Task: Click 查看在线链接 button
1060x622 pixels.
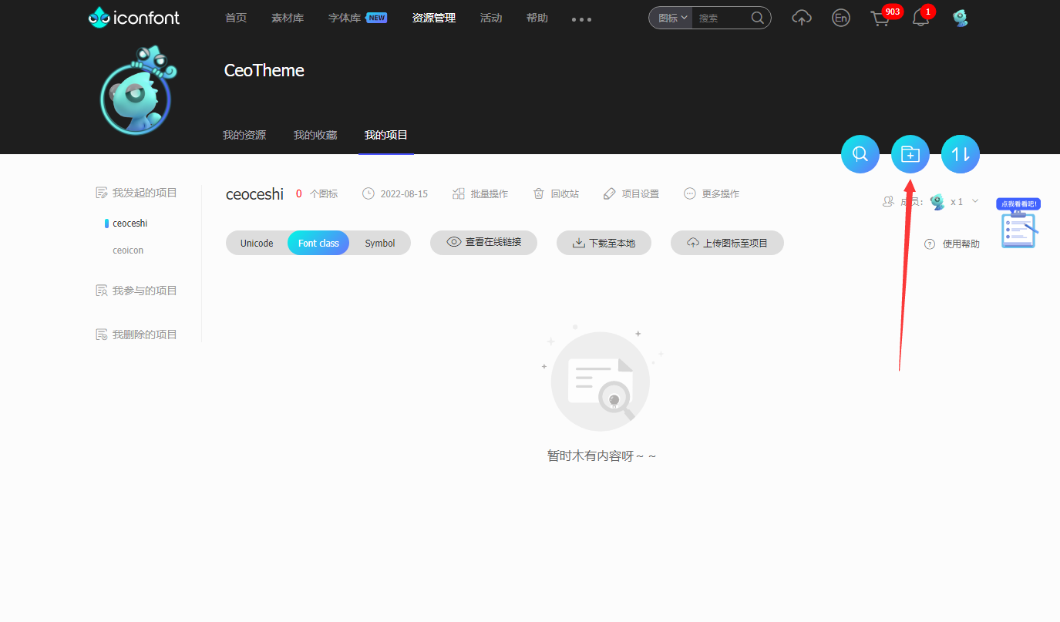Action: [x=483, y=243]
